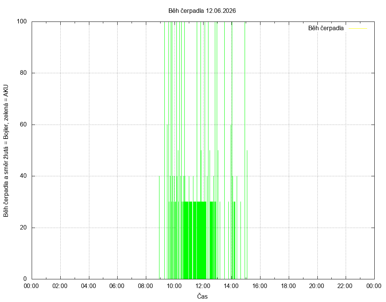Click the x-axis time 14:00
Image resolution: width=386 pixels, height=302 pixels.
231,286
